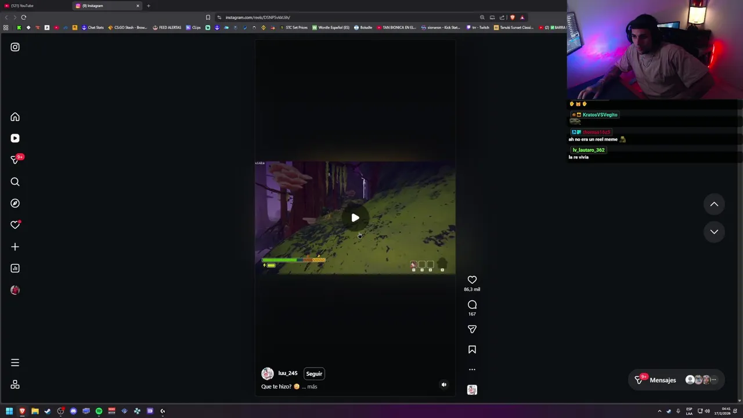The width and height of the screenshot is (743, 418).
Task: Open Windows Start menu
Action: (9, 411)
